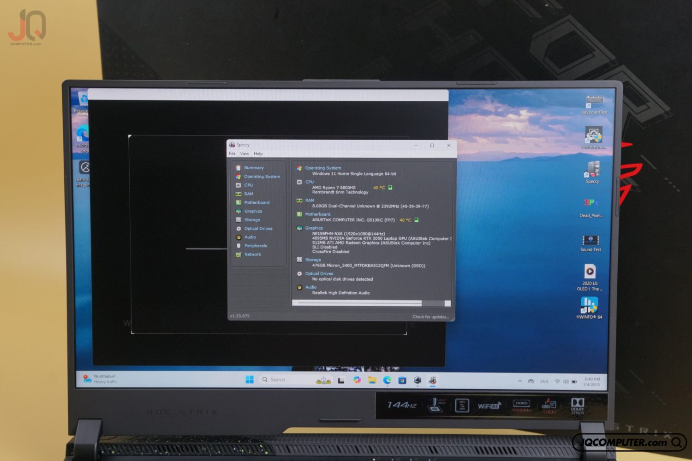Open the File menu in Speccy
The image size is (692, 461).
pos(232,154)
